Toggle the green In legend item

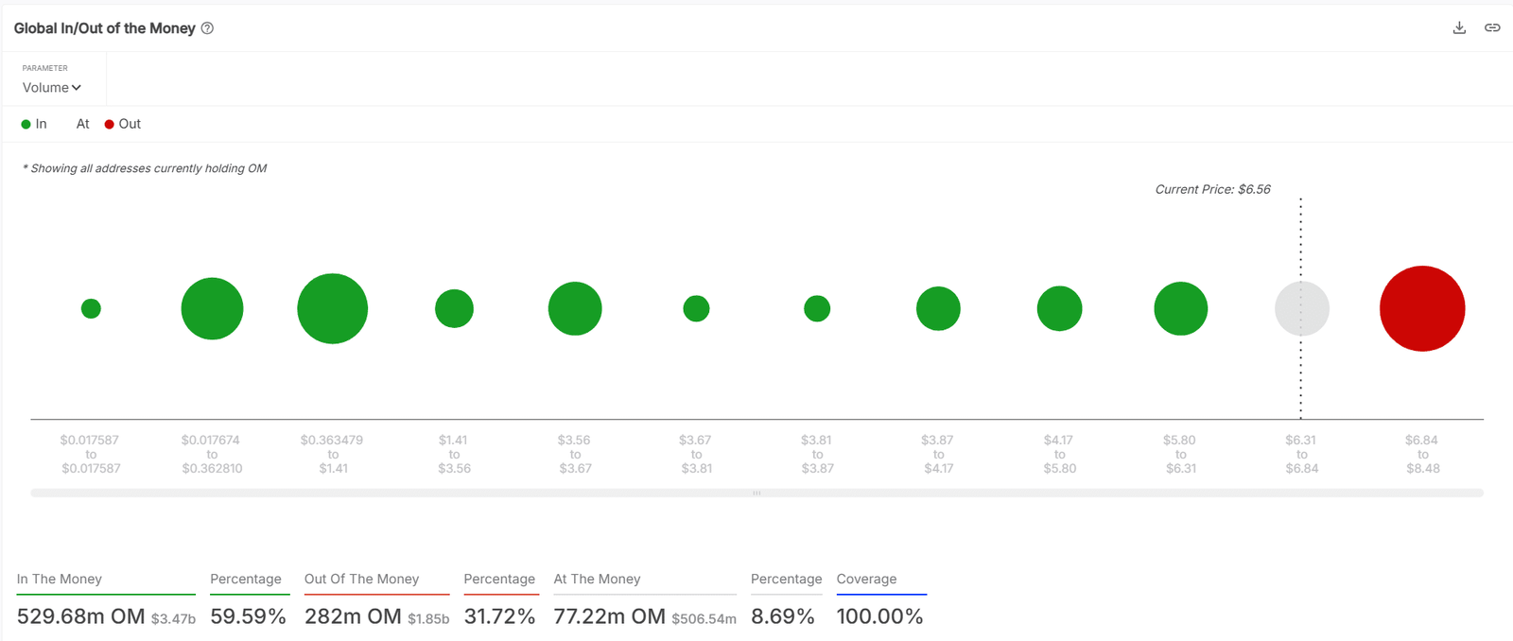click(x=34, y=124)
